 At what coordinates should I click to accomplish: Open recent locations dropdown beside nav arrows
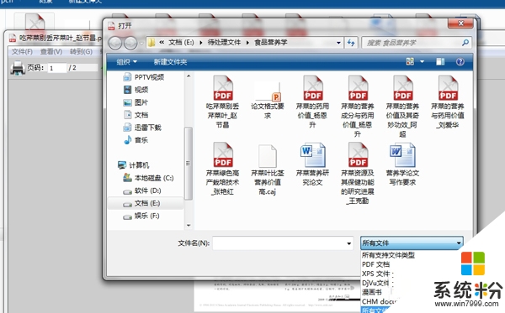tap(141, 43)
